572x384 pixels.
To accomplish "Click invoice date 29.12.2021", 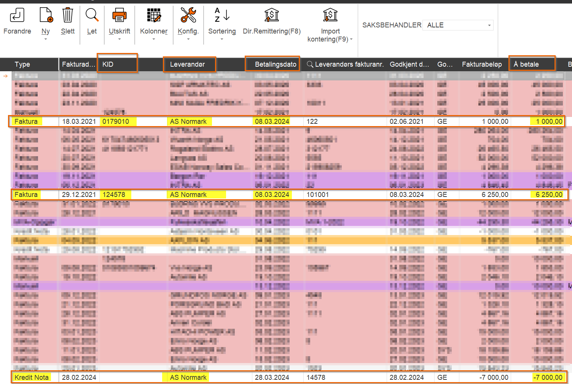I will [79, 195].
